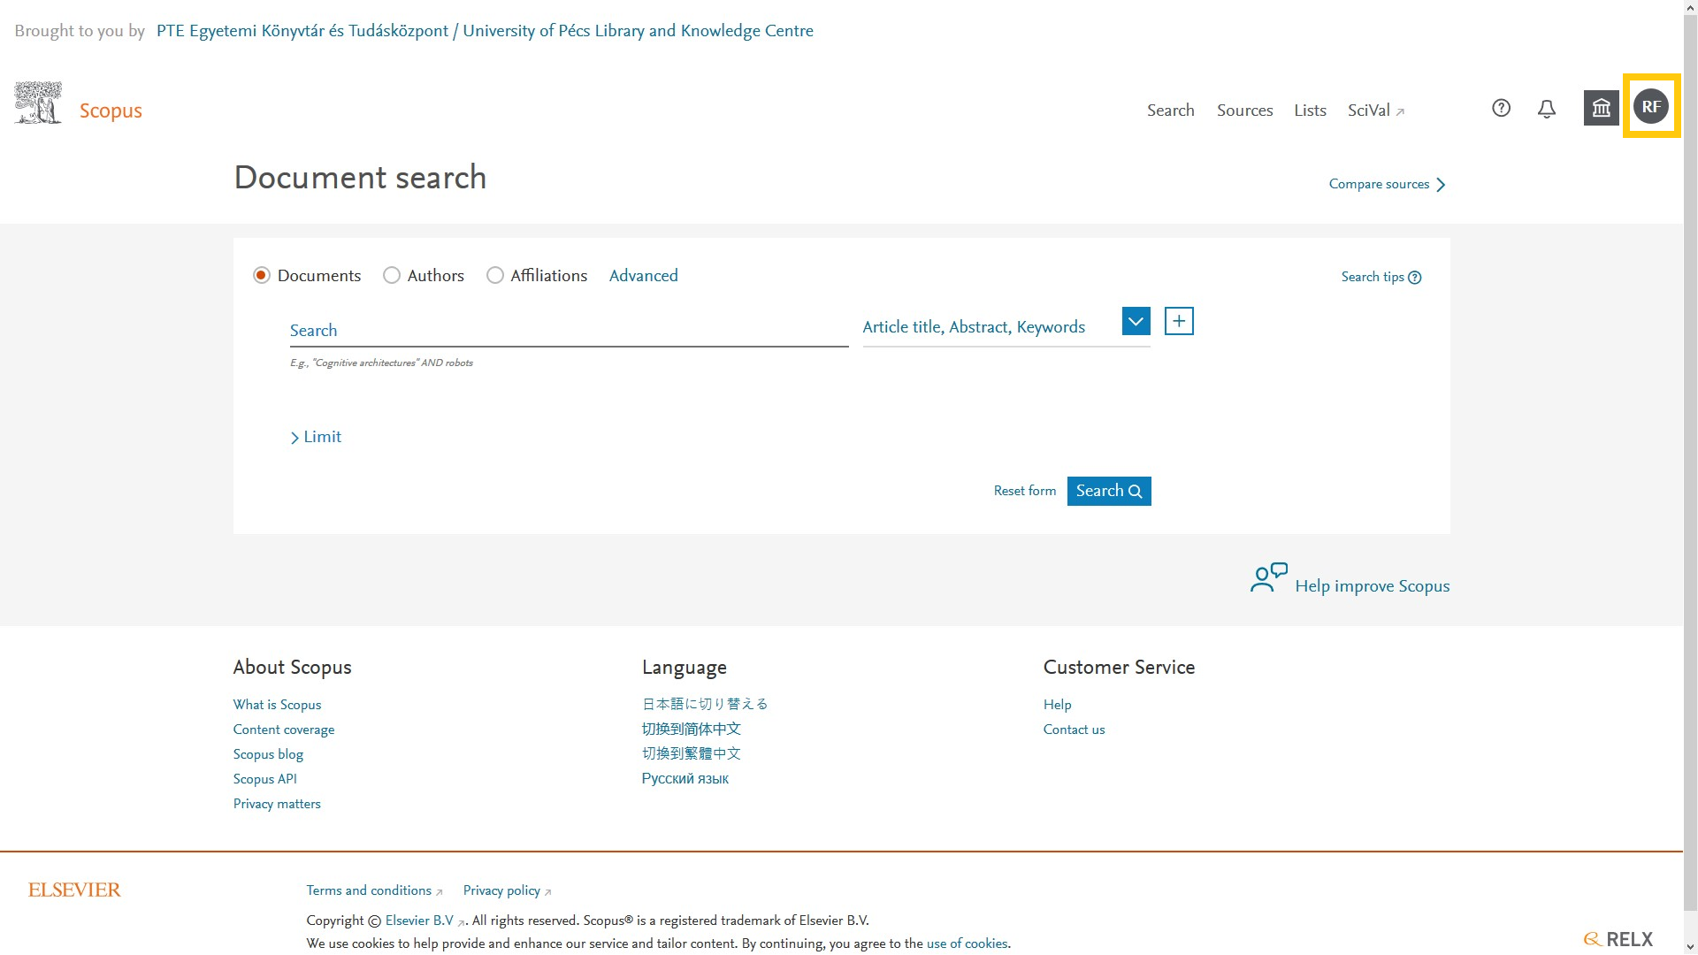Click the Help improve Scopus feedback icon

click(1268, 577)
